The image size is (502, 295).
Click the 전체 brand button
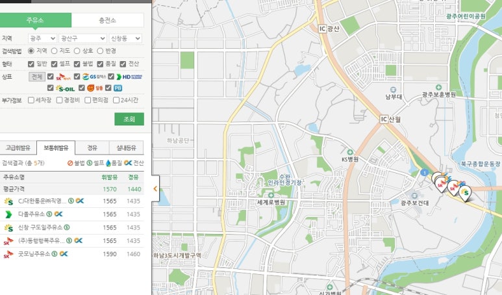tap(37, 77)
